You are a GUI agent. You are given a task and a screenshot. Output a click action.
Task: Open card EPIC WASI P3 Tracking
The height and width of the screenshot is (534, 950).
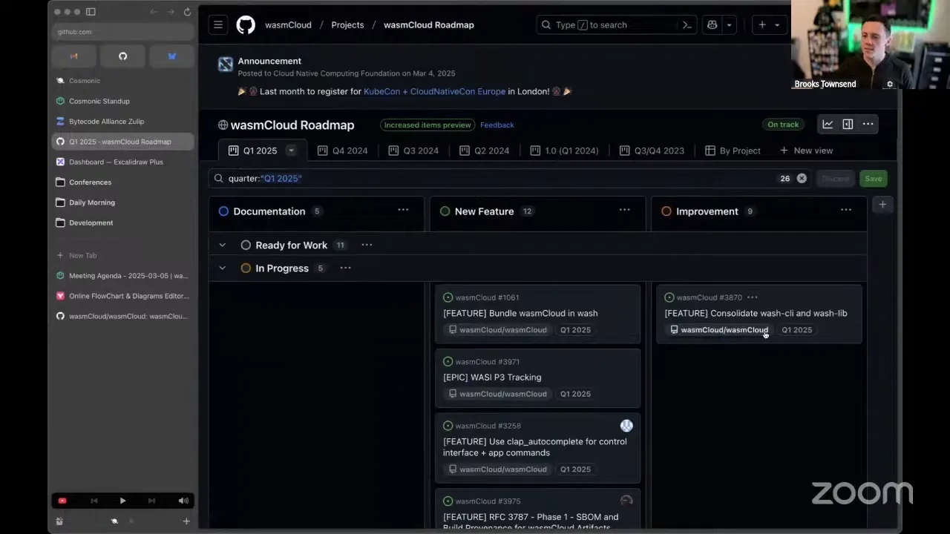coord(492,377)
